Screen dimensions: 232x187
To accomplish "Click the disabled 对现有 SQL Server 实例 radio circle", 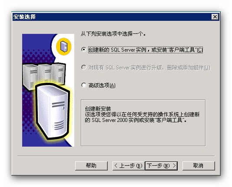I will pos(84,67).
